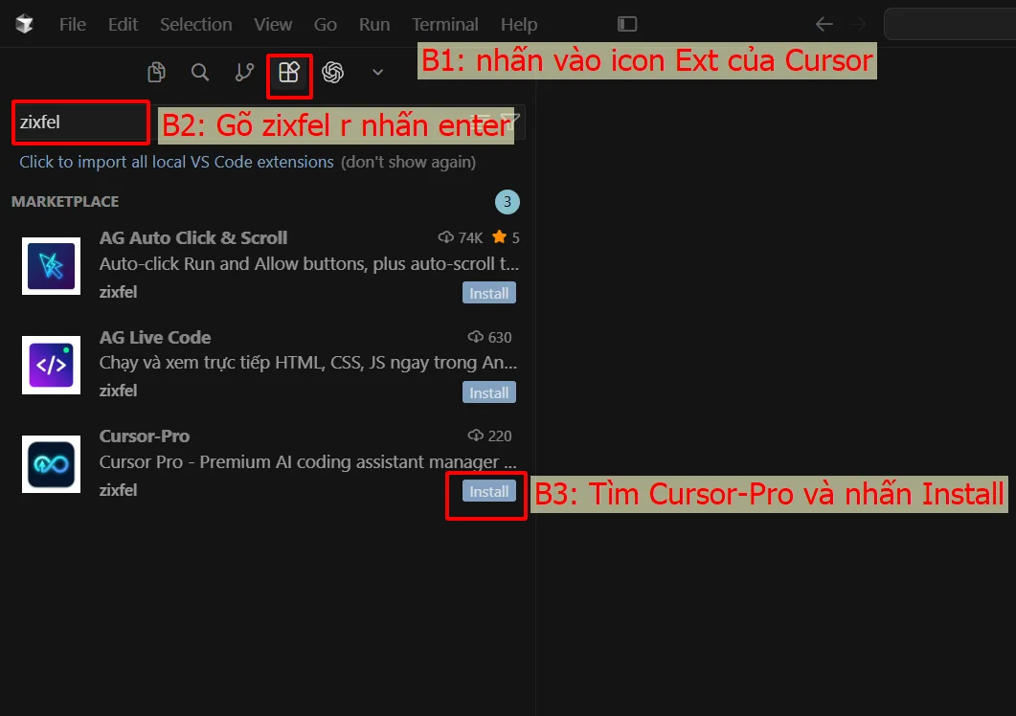Open the Source Control branch icon
The image size is (1016, 716).
point(244,72)
